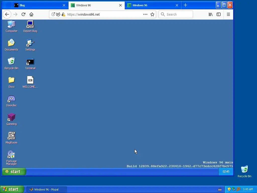Reload the current page
The height and width of the screenshot is (193, 257).
tap(23, 14)
